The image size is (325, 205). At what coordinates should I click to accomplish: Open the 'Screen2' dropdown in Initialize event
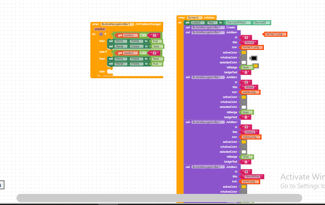click(x=195, y=18)
